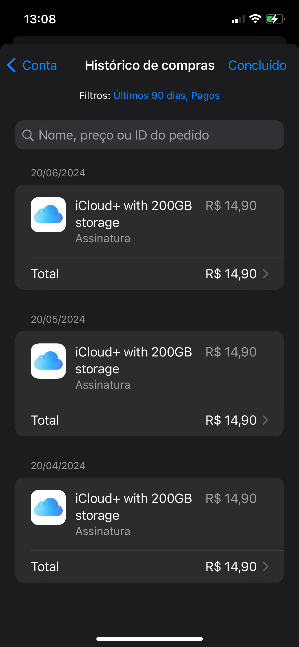Tap the home indicator bar
Screen dimensions: 299x647
tap(149, 639)
